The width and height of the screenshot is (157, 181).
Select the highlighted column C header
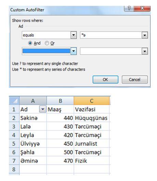92,101
